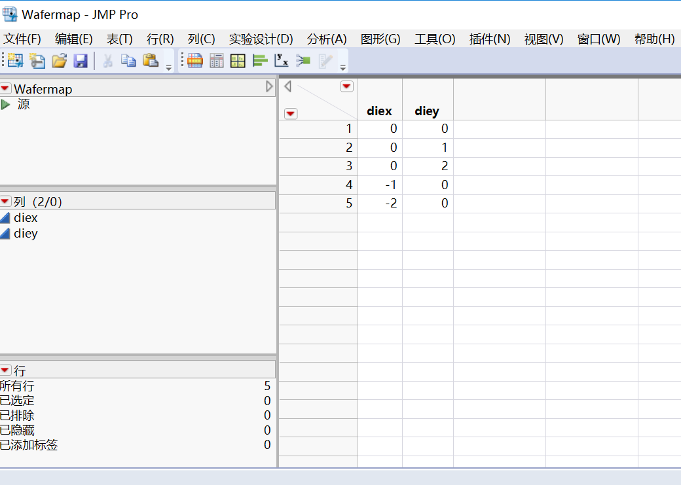Open the 分析(A) menu
Viewport: 681px width, 485px height.
click(x=325, y=39)
